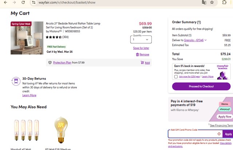Click the Remove link
The width and height of the screenshot is (233, 150).
click(x=144, y=55)
